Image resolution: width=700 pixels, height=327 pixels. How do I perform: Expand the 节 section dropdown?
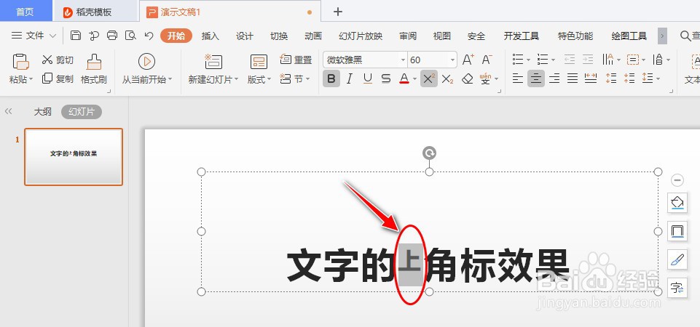[307, 80]
